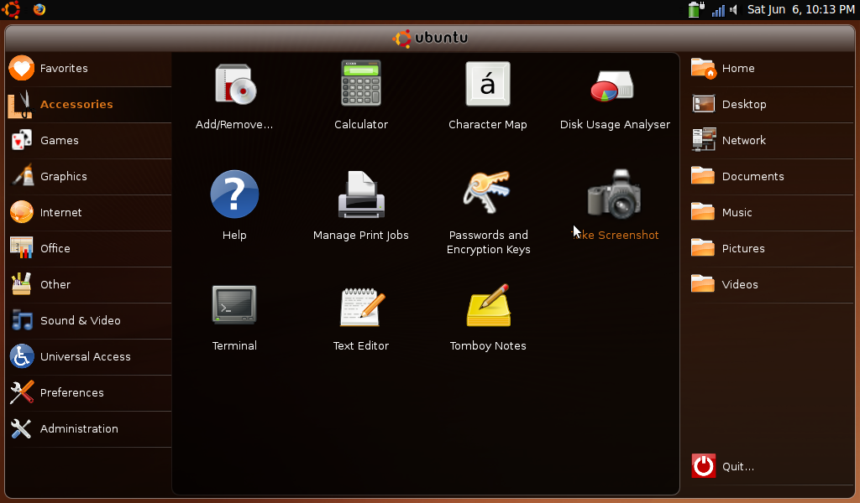
Task: Open the Music folder
Action: pyautogui.click(x=771, y=213)
